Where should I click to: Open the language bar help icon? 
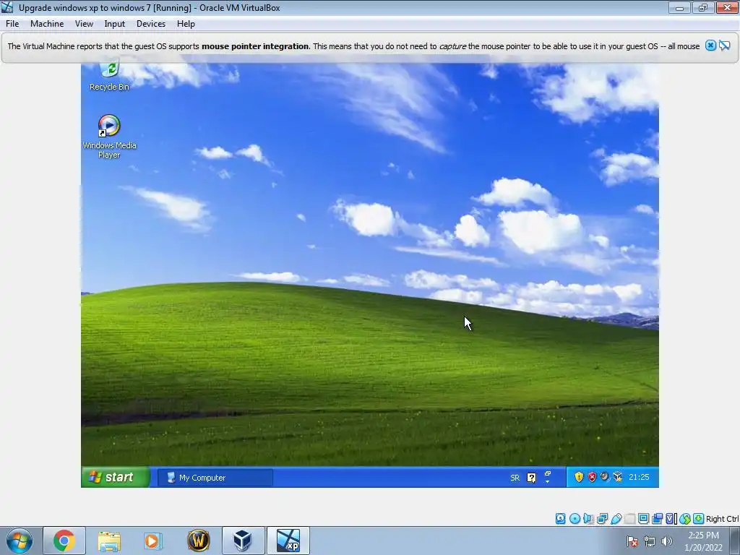(x=531, y=478)
